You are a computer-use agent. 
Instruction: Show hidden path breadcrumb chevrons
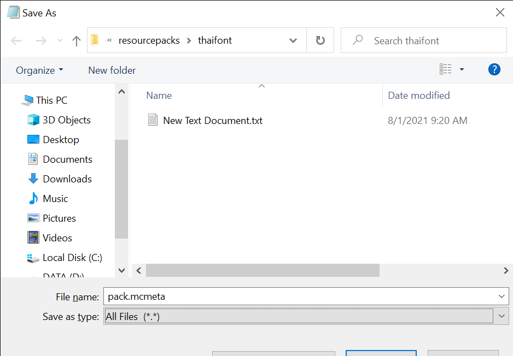click(x=109, y=40)
